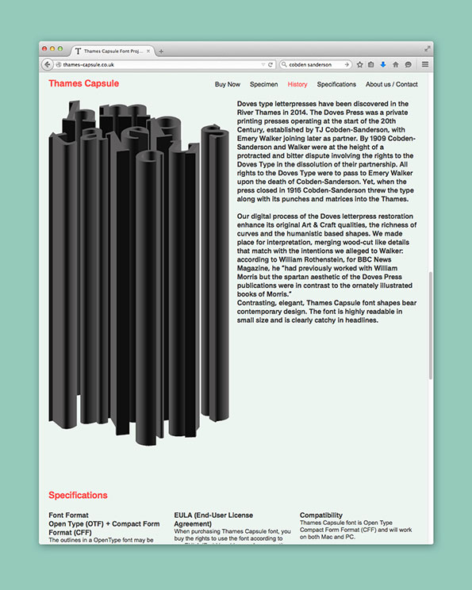
Task: Click the yellow minimize window button
Action: point(52,49)
